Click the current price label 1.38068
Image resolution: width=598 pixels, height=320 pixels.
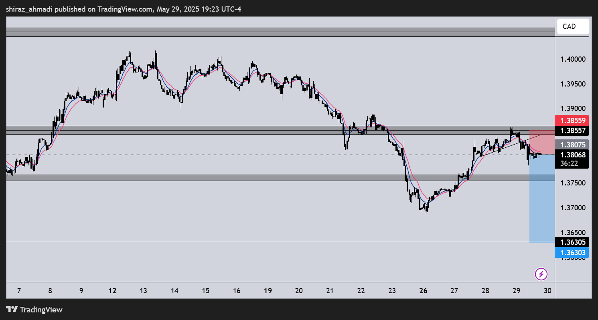tap(573, 155)
